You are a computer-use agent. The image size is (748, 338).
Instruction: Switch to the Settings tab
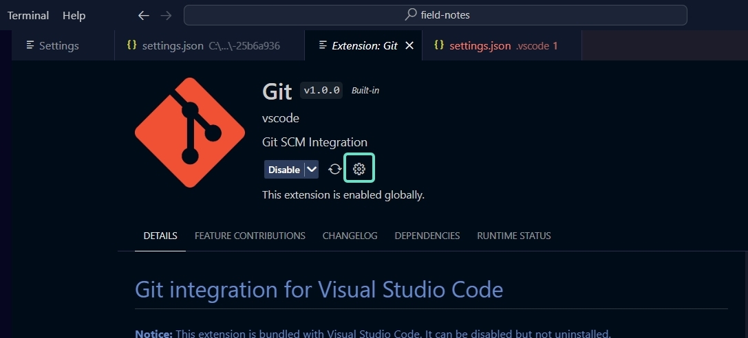coord(63,46)
